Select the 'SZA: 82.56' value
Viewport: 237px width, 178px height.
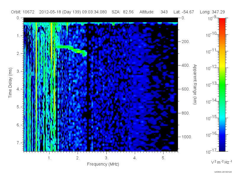[123, 12]
